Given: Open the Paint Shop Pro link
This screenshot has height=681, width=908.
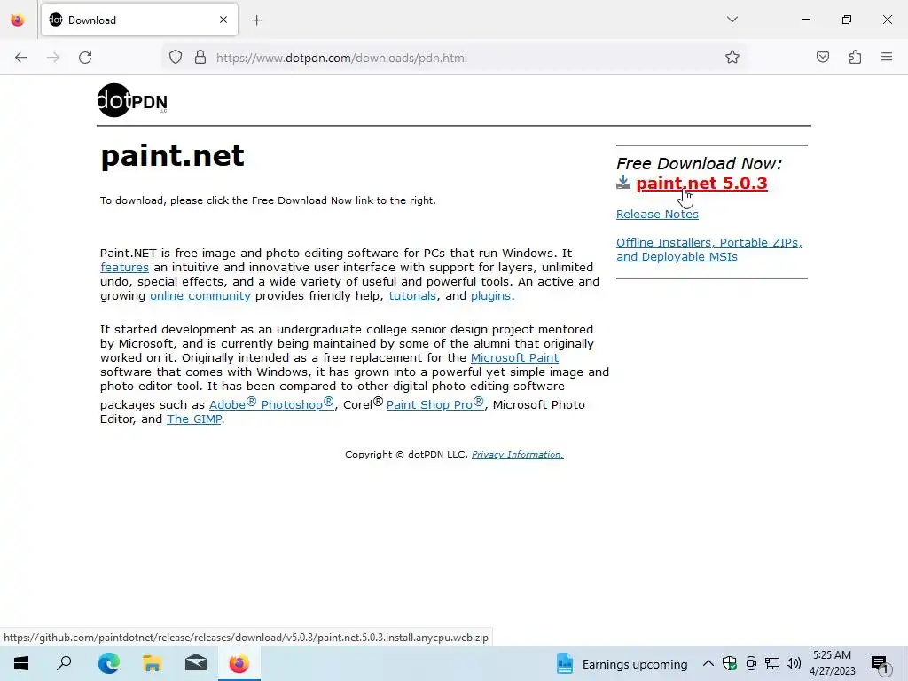Looking at the screenshot, I should click(x=434, y=403).
